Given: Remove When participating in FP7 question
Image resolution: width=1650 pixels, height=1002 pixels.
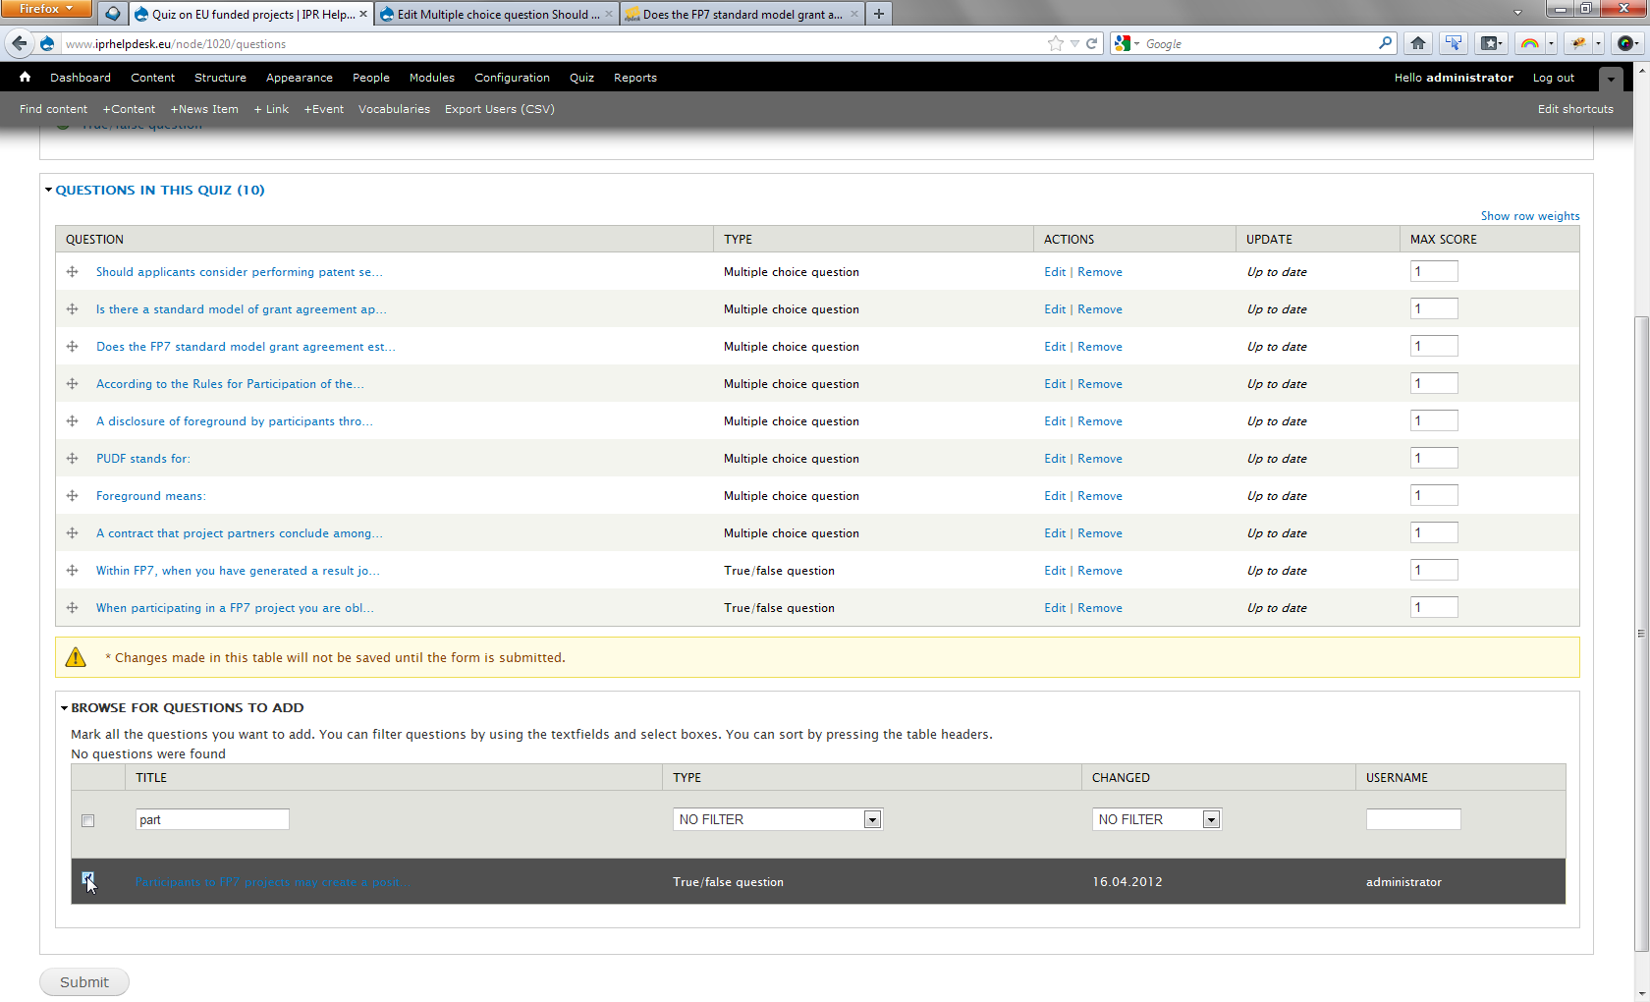Looking at the screenshot, I should (1100, 608).
